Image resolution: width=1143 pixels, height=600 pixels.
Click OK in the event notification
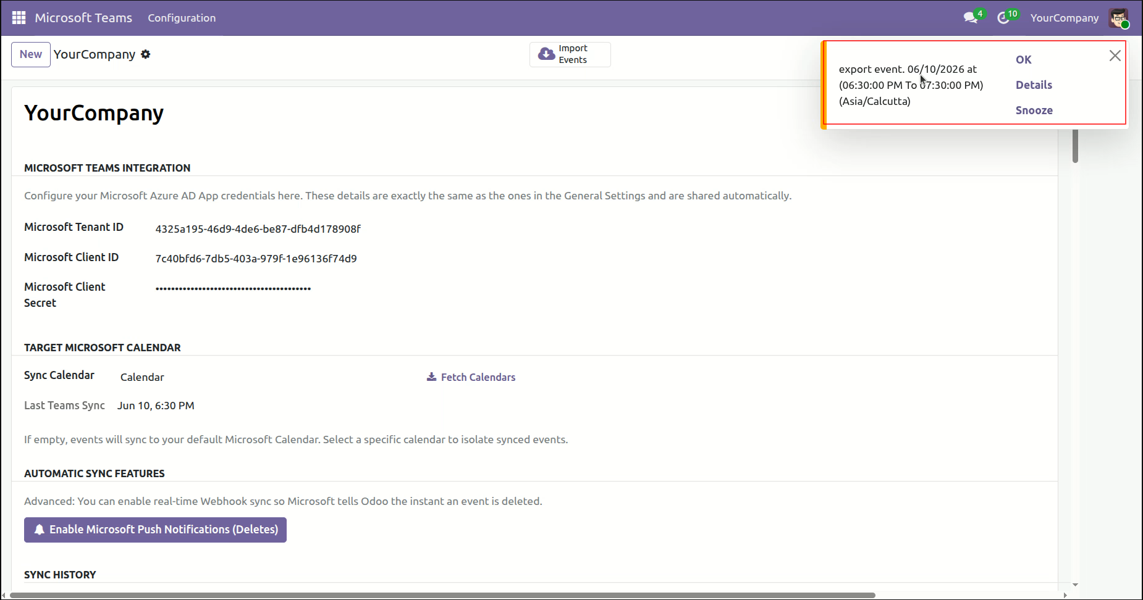pyautogui.click(x=1024, y=60)
